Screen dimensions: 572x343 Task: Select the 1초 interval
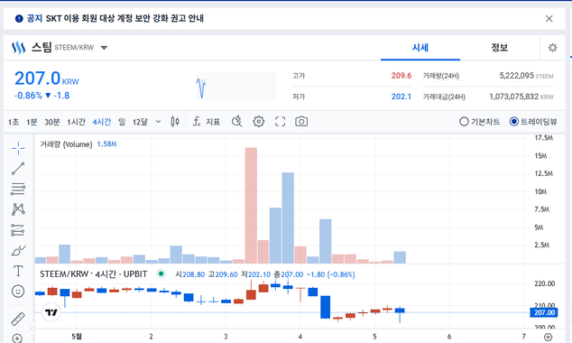tap(14, 122)
